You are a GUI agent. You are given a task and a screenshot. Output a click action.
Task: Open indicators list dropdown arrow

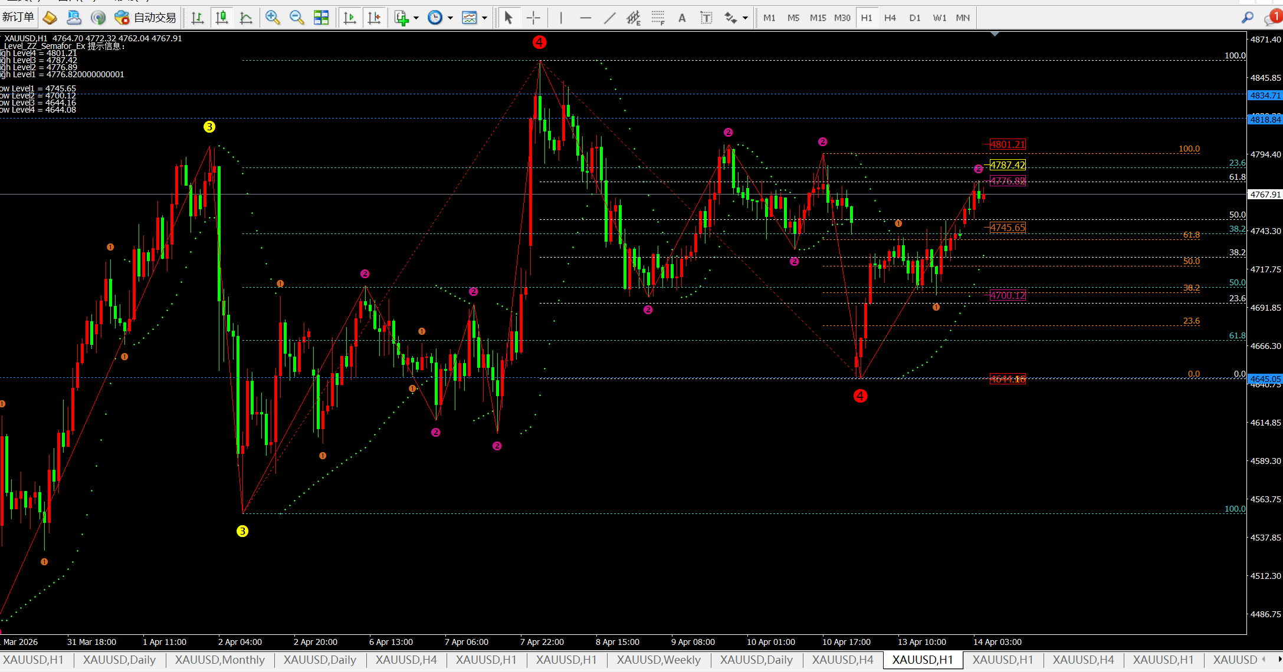click(x=416, y=18)
